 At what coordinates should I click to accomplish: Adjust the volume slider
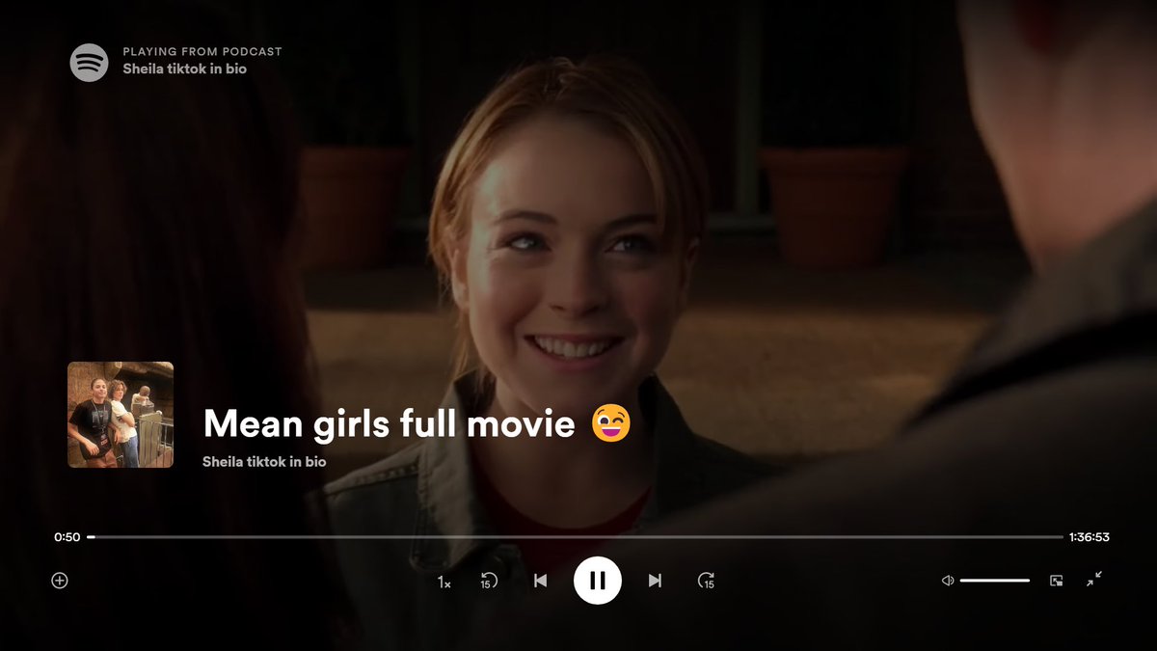995,581
